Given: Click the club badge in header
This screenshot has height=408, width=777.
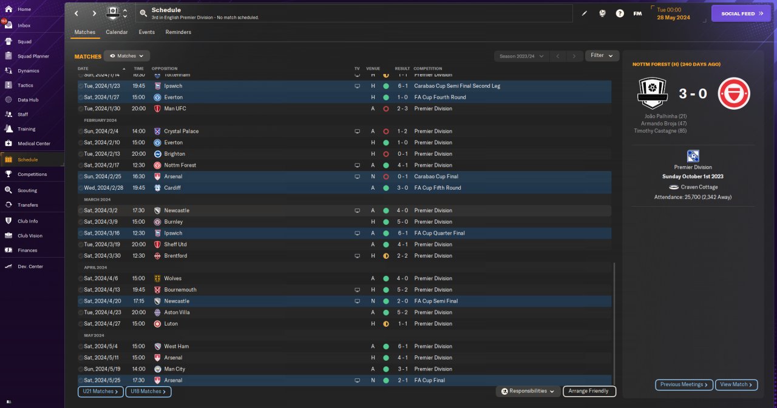Looking at the screenshot, I should [113, 13].
